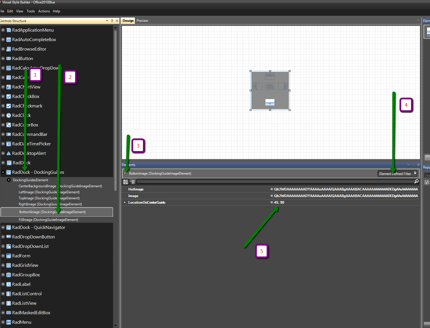Screen dimensions: 430x328
Task: Select RightImage (DockingGuideImageElement) item
Action: (50, 204)
